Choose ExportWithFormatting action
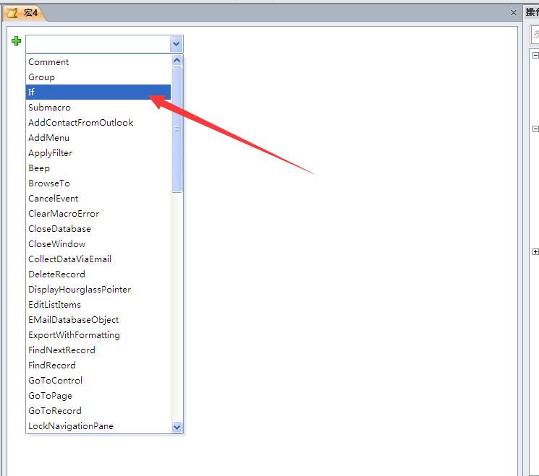Screen dimensions: 539x476 98,335
